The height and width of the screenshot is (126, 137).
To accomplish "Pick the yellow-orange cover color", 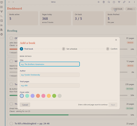I will (49, 96).
